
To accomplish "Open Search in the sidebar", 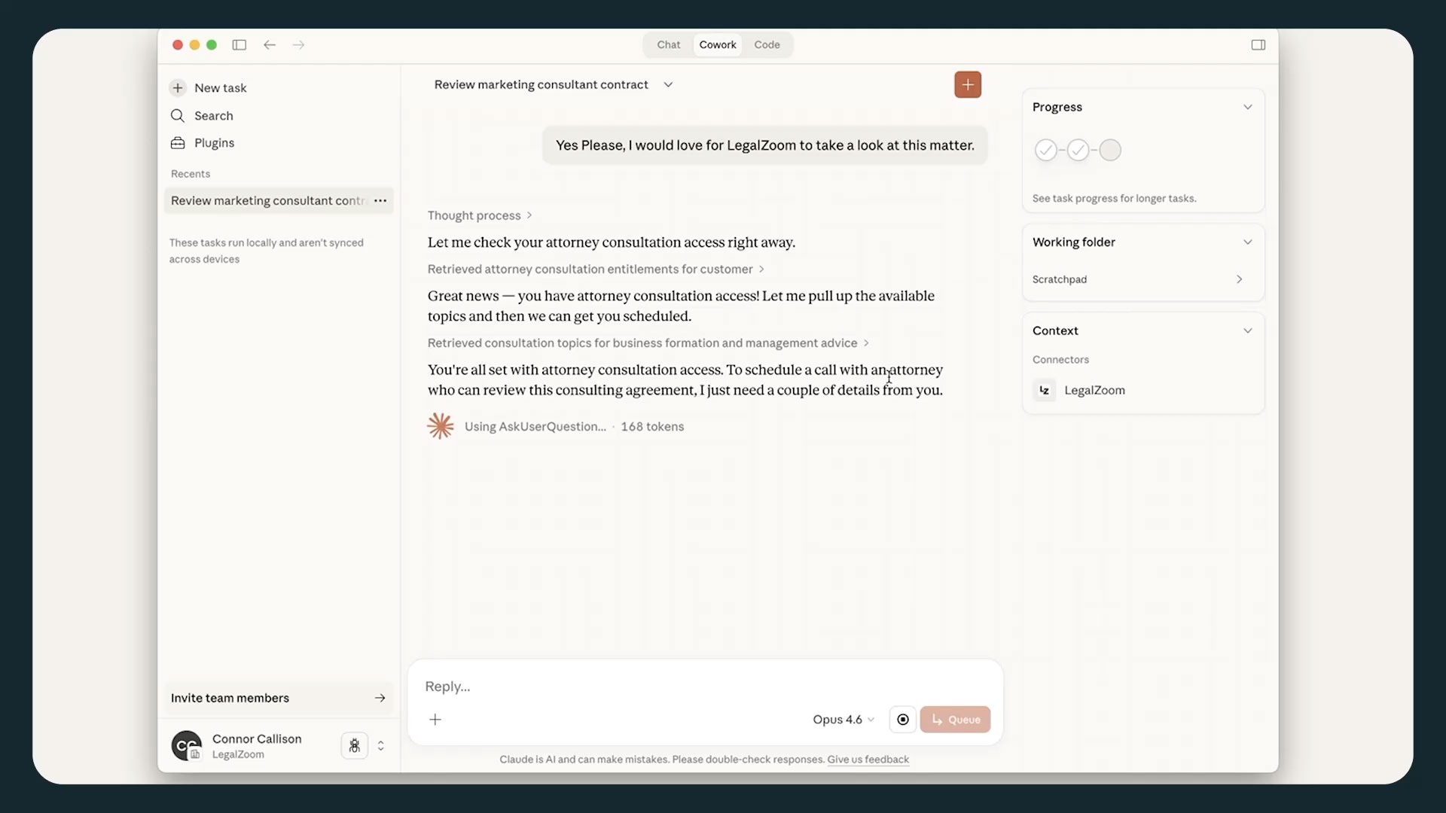I will [x=213, y=115].
